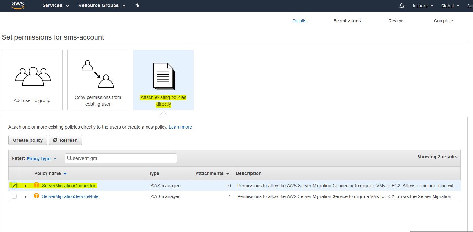Open the Resource Groups menu

point(102,5)
